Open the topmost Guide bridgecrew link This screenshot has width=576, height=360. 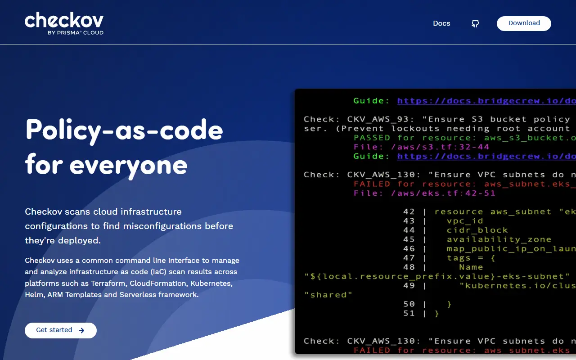[486, 101]
